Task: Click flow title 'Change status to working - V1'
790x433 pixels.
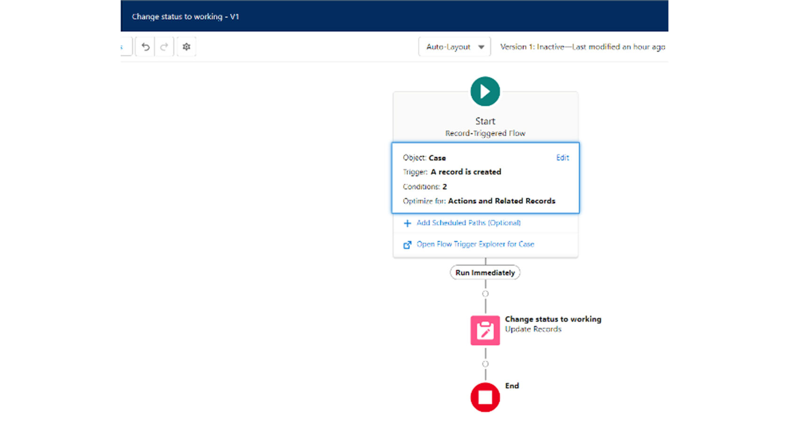Action: click(185, 16)
